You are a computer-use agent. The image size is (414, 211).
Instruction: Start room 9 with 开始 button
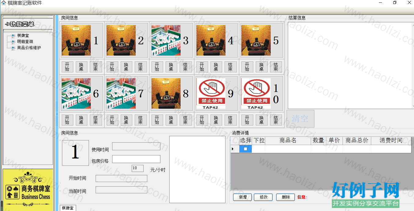pyautogui.click(x=202, y=120)
